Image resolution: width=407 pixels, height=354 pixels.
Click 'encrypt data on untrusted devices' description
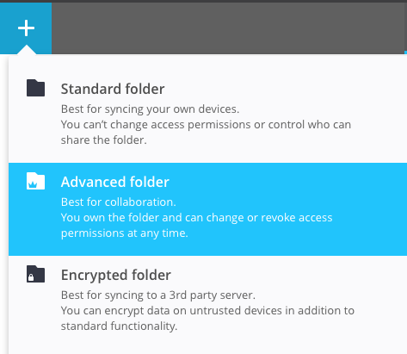click(207, 311)
